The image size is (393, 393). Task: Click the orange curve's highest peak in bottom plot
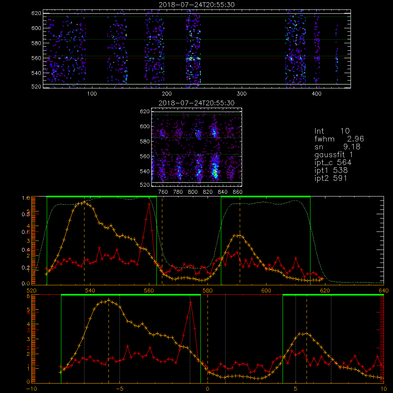[108, 300]
